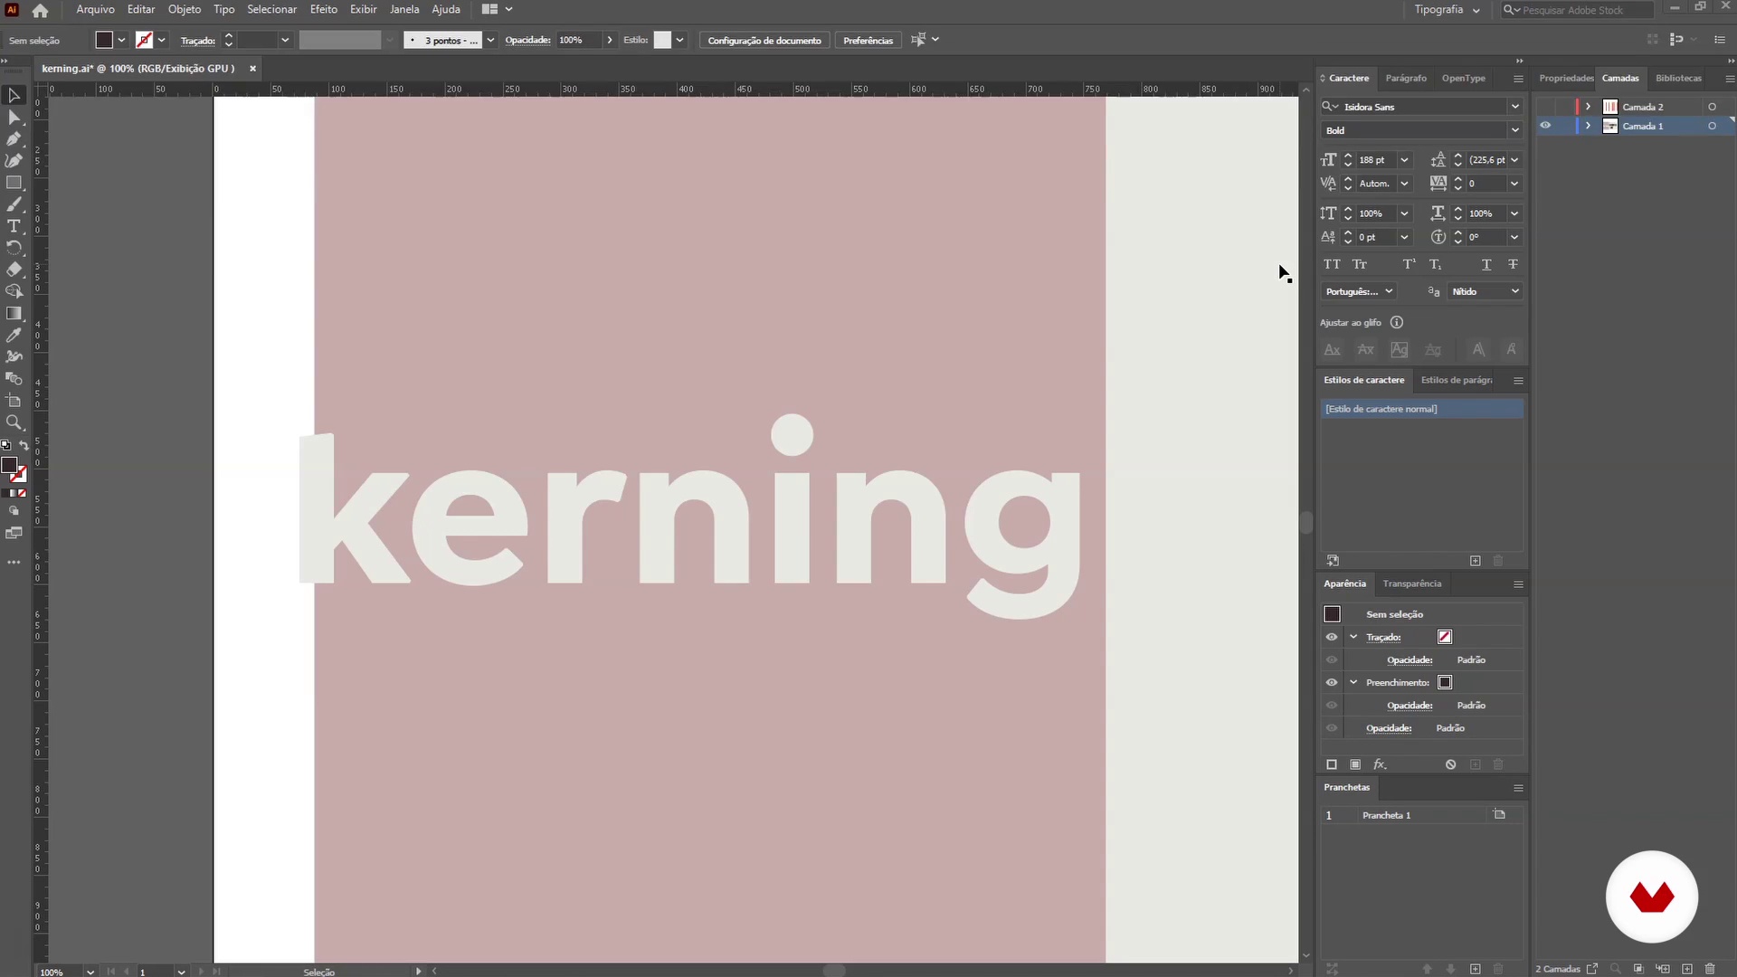Toggle visibility of Preenchimento in Aparência
The image size is (1737, 977).
(x=1332, y=682)
